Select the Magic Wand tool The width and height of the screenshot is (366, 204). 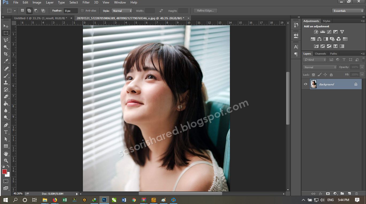[x=6, y=47]
